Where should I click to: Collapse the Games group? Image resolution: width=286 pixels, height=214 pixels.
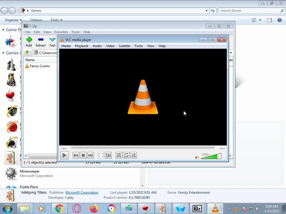coord(3,53)
